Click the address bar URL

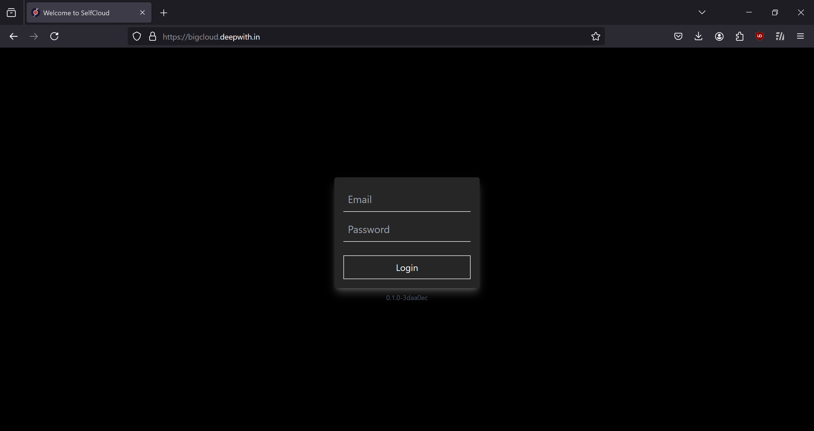tap(211, 36)
